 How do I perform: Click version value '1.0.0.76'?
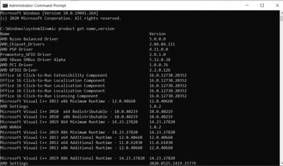point(159,65)
